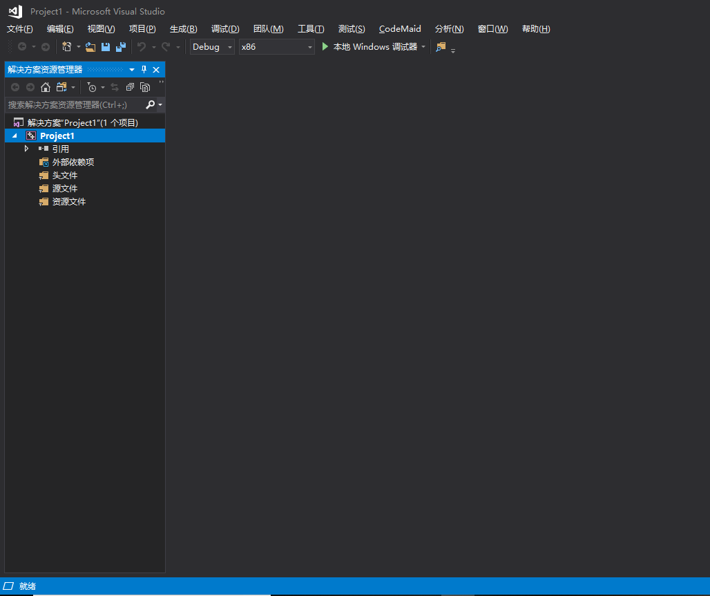Select the 解决方案"Project1" root node

coord(82,123)
